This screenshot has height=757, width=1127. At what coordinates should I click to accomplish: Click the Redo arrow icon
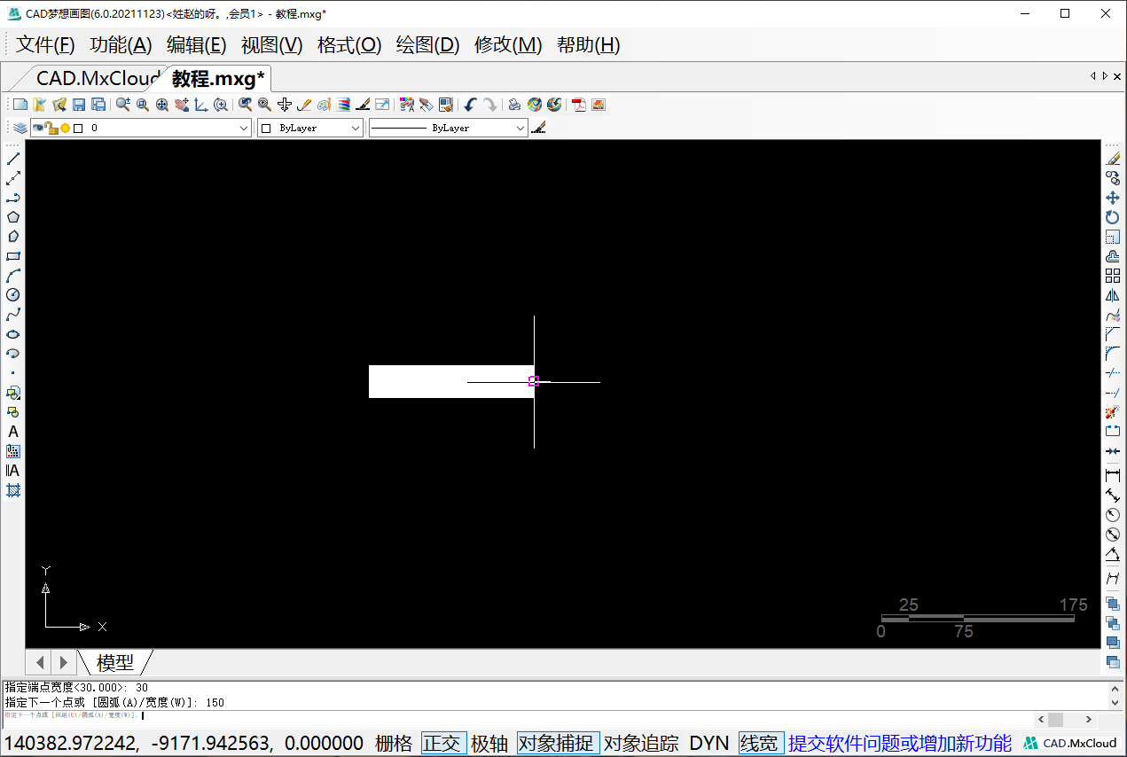pos(489,105)
